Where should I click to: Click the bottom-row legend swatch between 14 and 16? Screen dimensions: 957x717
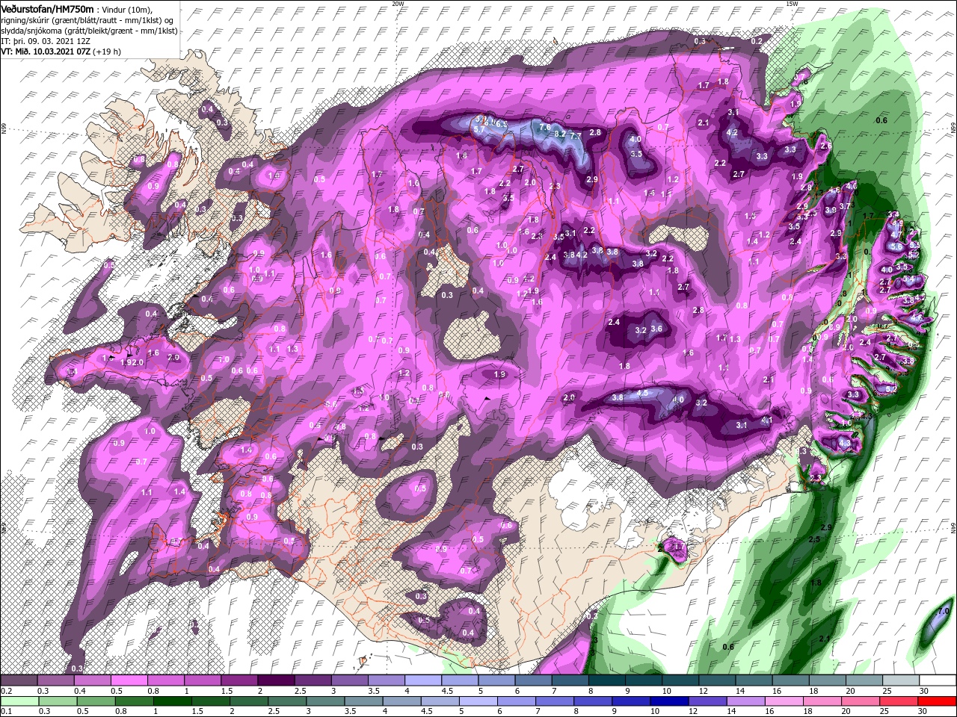[x=745, y=701]
